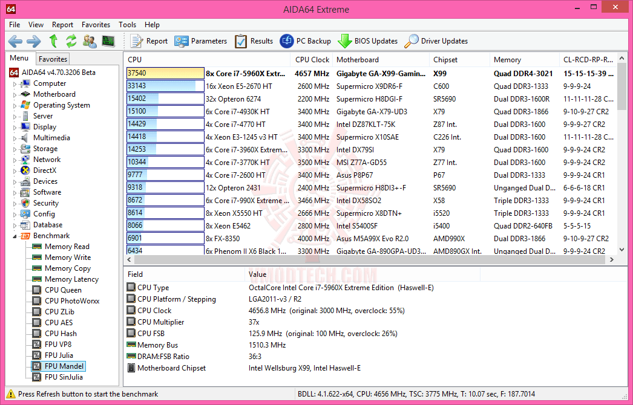Select the 37540 score bar for i7-5960X
This screenshot has height=405, width=633.
pyautogui.click(x=165, y=73)
